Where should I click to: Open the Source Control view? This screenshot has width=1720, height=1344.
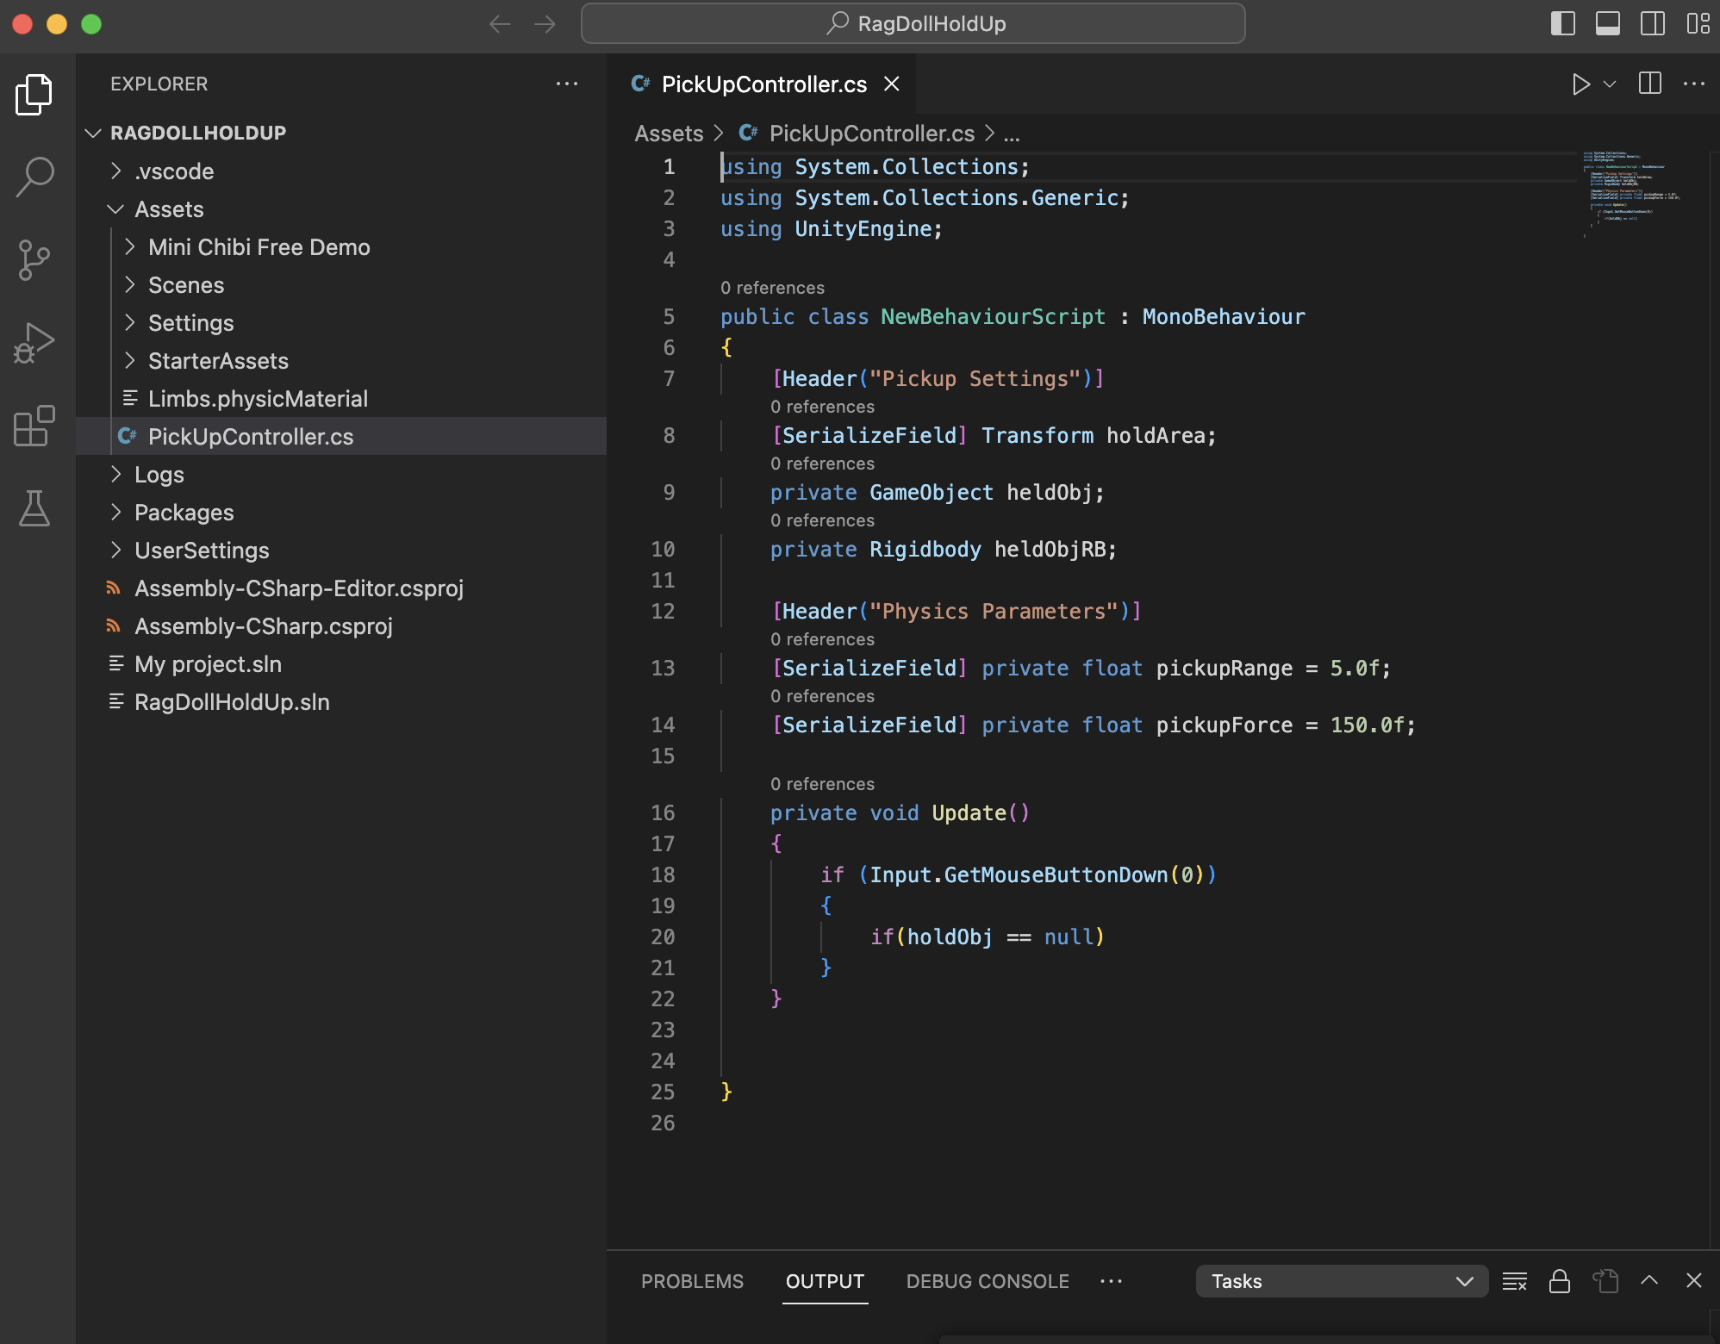tap(34, 259)
